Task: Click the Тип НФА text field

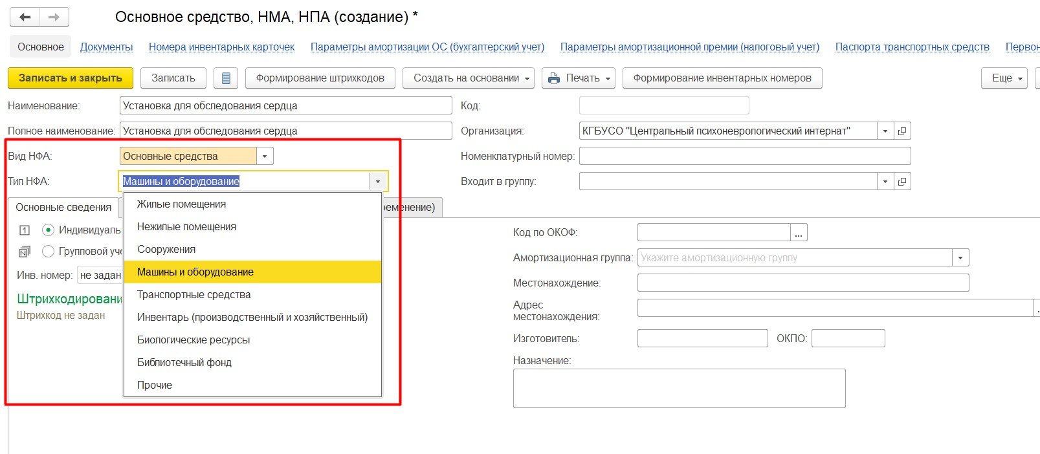Action: (245, 182)
